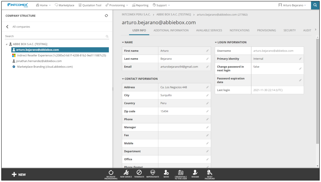
Task: Click the refresh icon in Company Structure panel
Action: click(106, 16)
